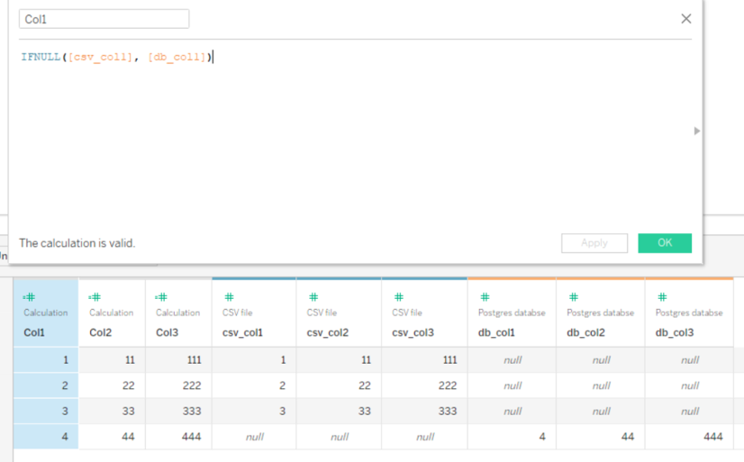Click the null cell under csv_col1
This screenshot has height=462, width=744.
pos(254,437)
